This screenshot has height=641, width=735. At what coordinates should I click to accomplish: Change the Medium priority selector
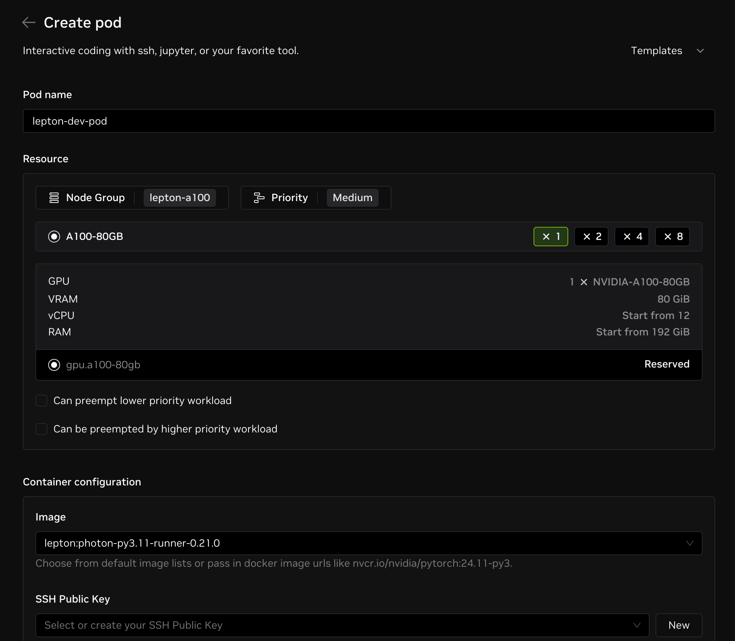[x=352, y=198]
